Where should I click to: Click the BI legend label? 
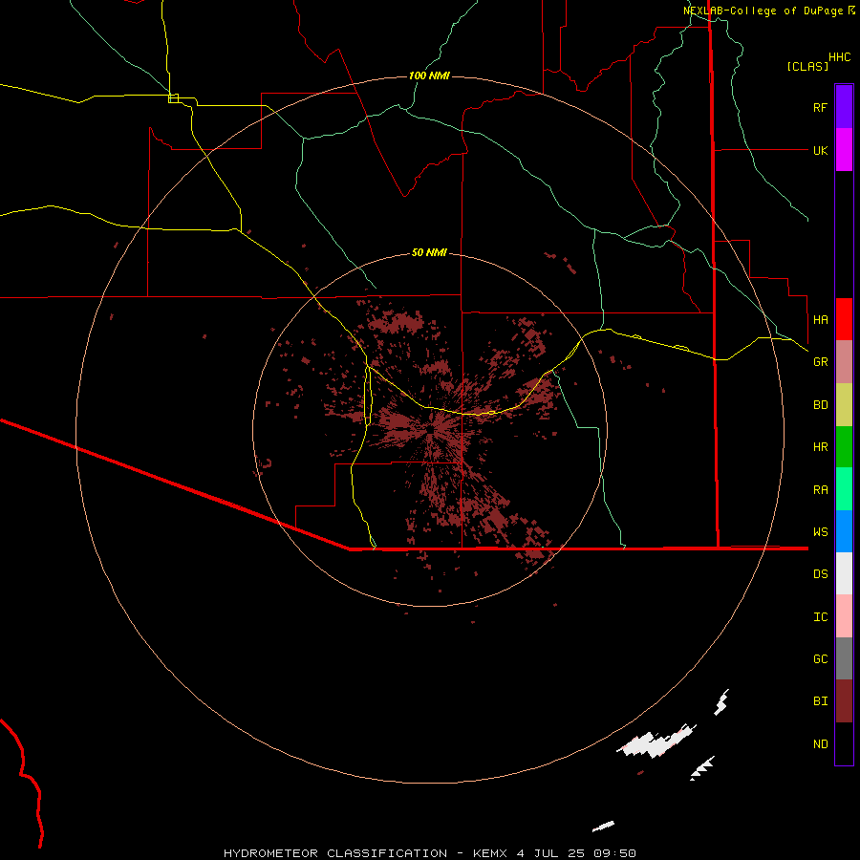coord(820,701)
